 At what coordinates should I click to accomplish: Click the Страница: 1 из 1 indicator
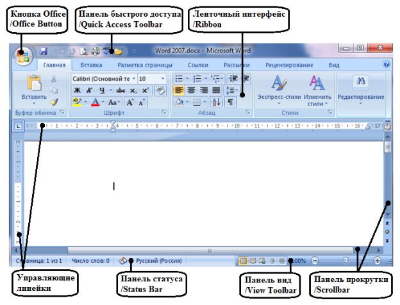[38, 261]
